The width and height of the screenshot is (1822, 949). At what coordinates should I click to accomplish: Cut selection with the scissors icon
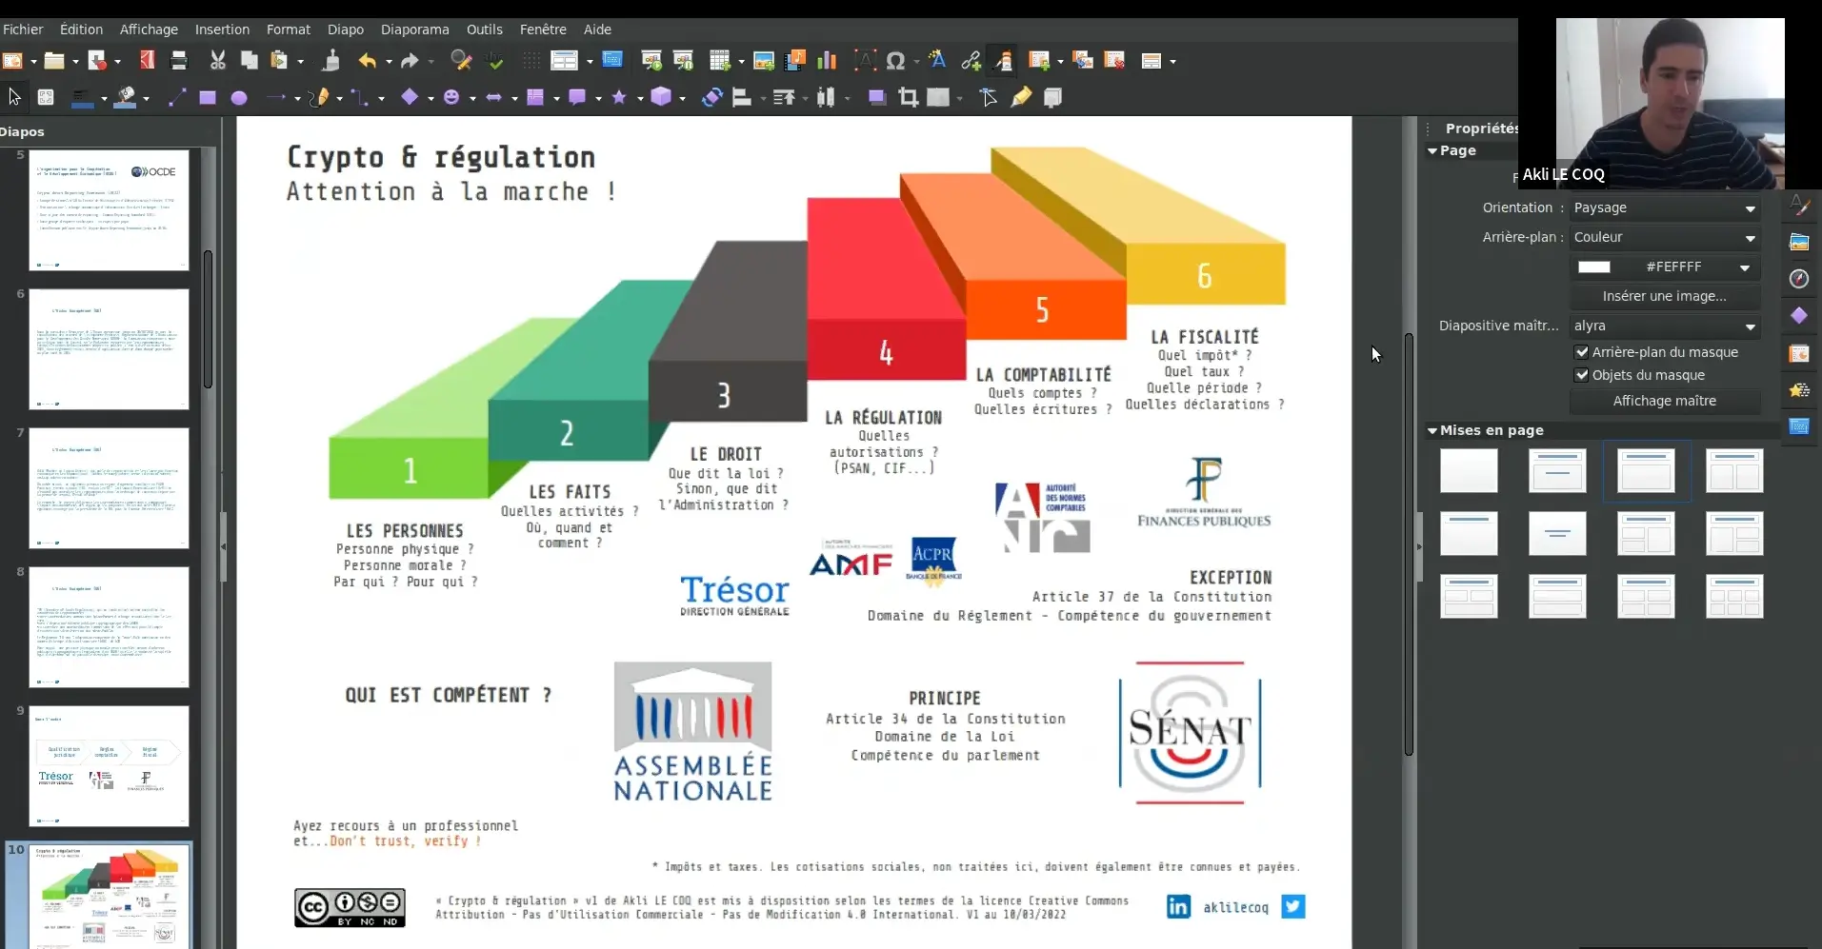pos(218,61)
